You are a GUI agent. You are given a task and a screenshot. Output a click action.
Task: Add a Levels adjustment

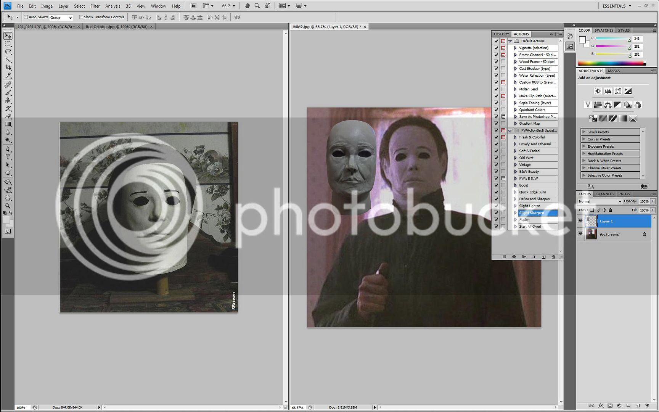tap(608, 91)
